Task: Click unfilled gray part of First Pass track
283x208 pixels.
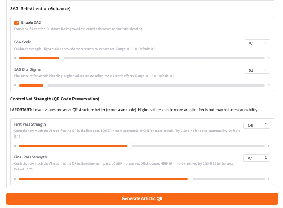Action: click(x=200, y=146)
